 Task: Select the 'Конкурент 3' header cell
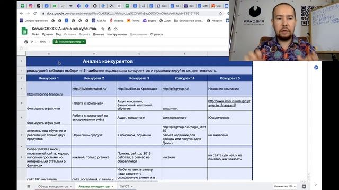139,78
